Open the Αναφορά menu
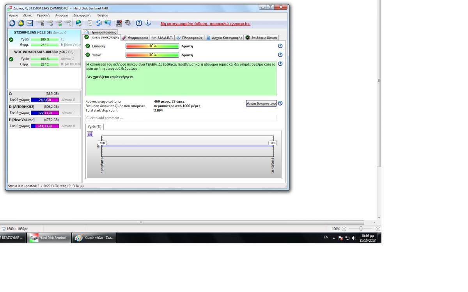Screen dimensions: 468x292 61,15
